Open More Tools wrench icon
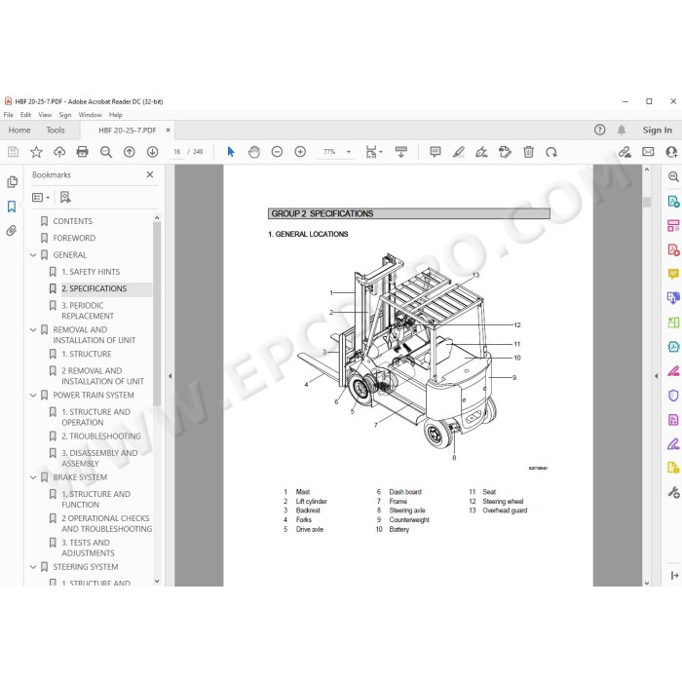682x682 pixels. tap(673, 492)
